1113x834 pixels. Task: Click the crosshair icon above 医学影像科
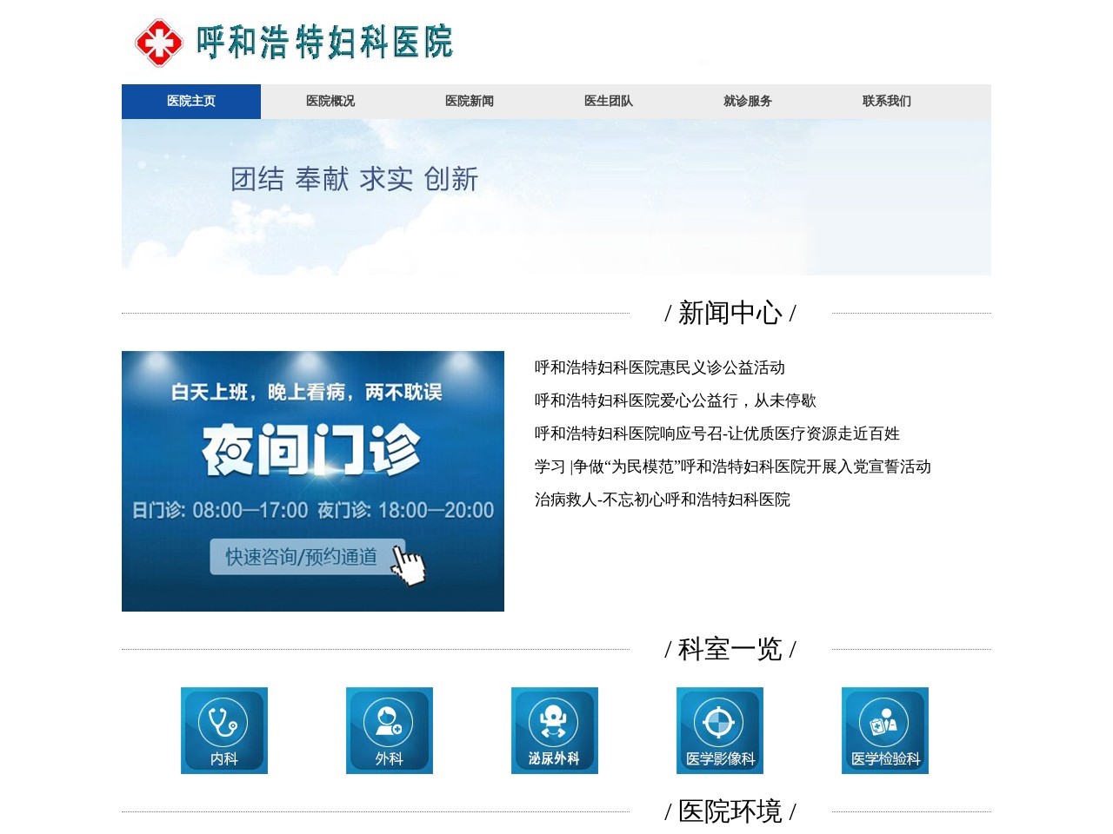(720, 718)
